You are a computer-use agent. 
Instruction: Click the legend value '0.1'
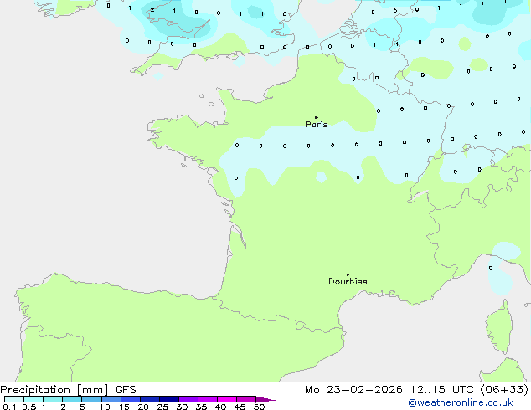pyautogui.click(x=9, y=407)
